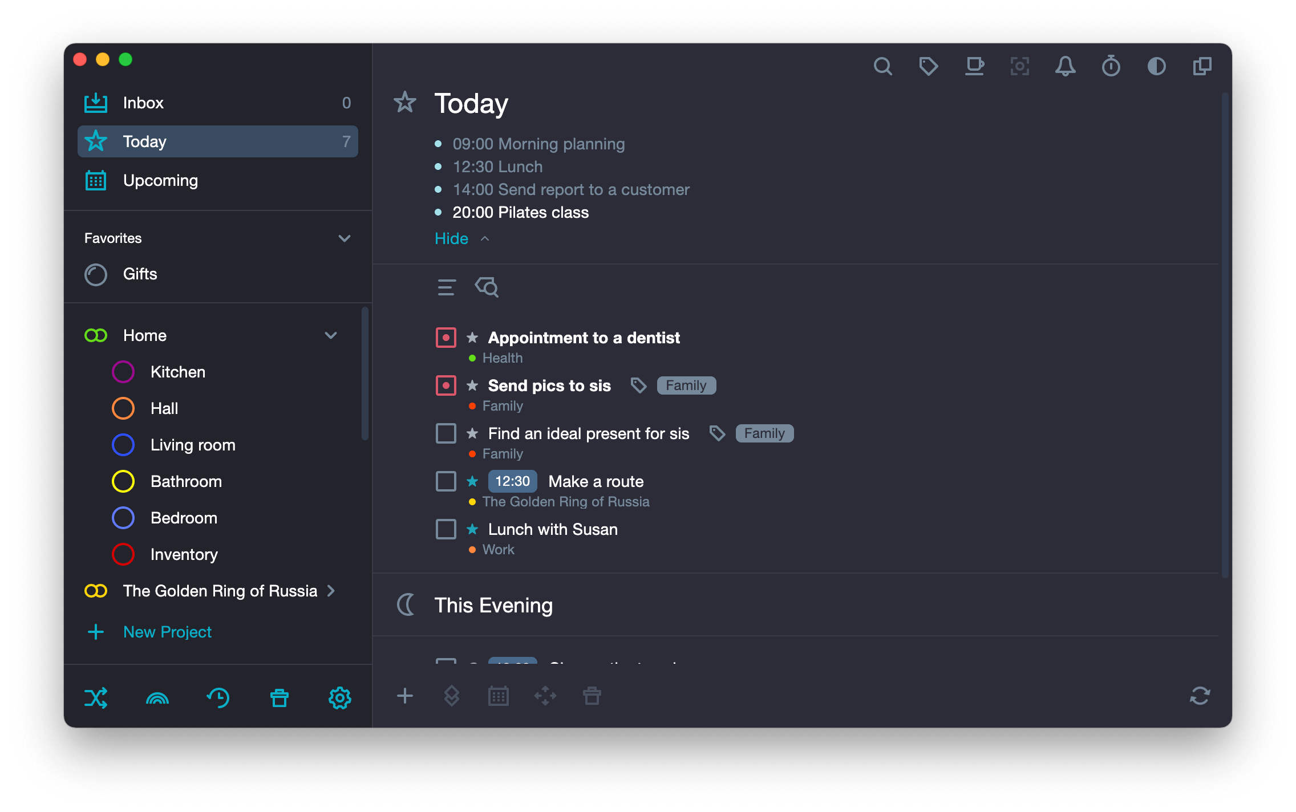Click the 14:00 Send report to a customer event
Viewport: 1296px width, 812px height.
click(x=571, y=189)
